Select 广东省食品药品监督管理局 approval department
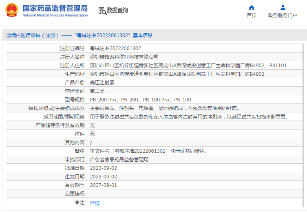The width and height of the screenshot is (307, 213). pos(119,160)
